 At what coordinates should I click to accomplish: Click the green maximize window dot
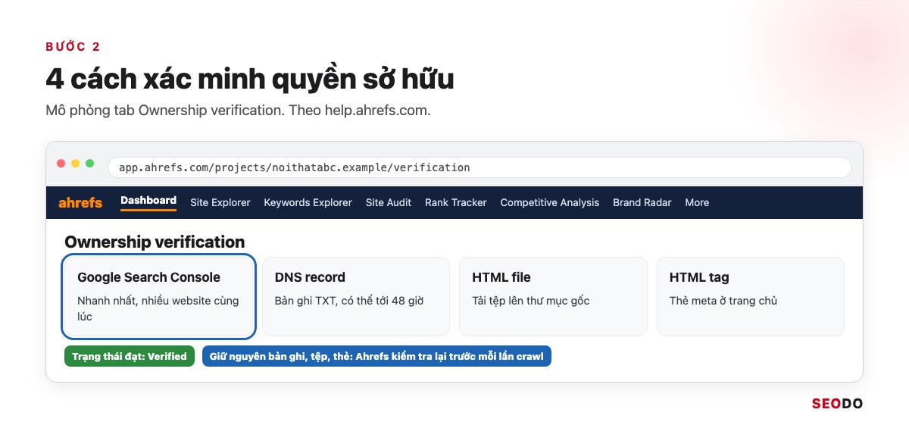pos(90,164)
